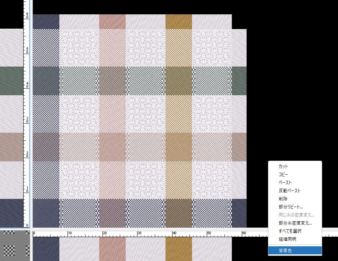This screenshot has width=338, height=261.
Task: Select カット from the context menu
Action: point(283,167)
